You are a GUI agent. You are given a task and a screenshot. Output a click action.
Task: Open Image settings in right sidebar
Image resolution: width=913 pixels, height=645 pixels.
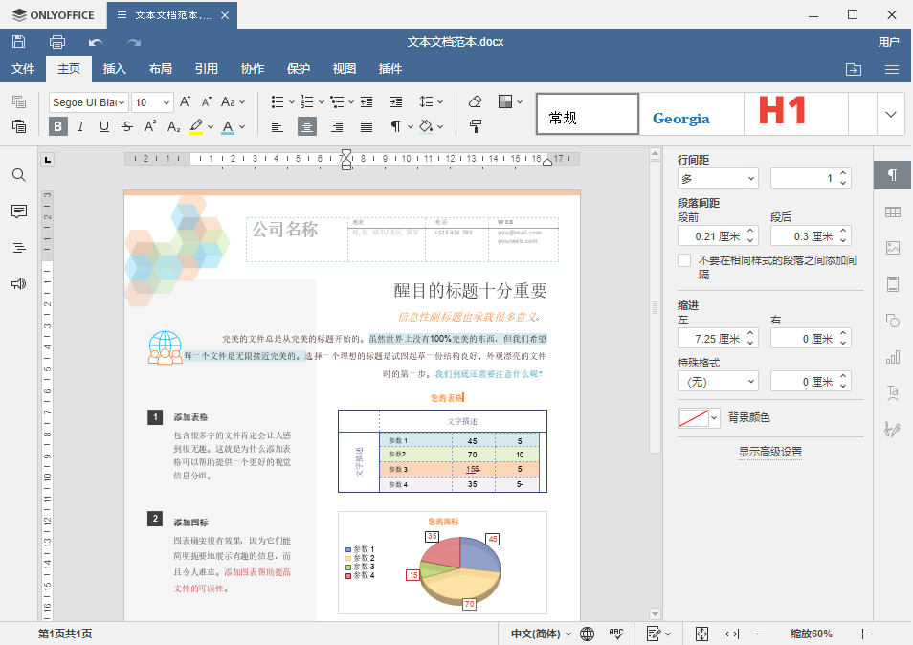pos(893,248)
